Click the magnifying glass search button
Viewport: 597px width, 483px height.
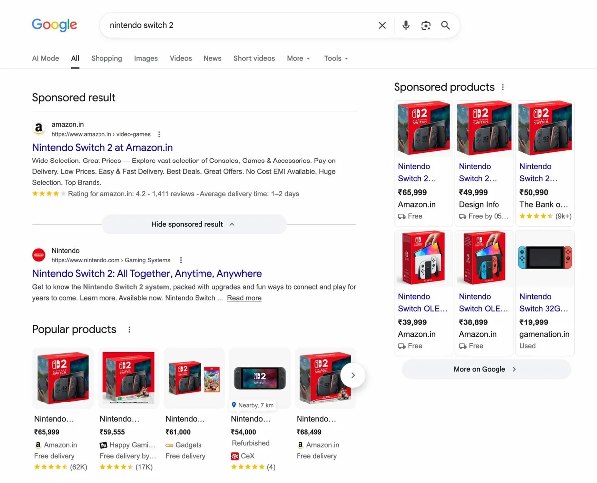pyautogui.click(x=445, y=25)
